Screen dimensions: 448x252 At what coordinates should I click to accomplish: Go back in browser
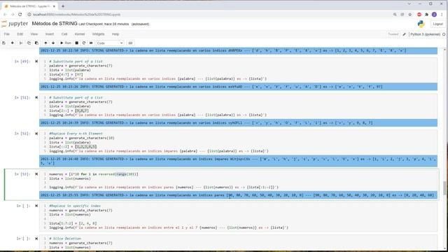5,14
